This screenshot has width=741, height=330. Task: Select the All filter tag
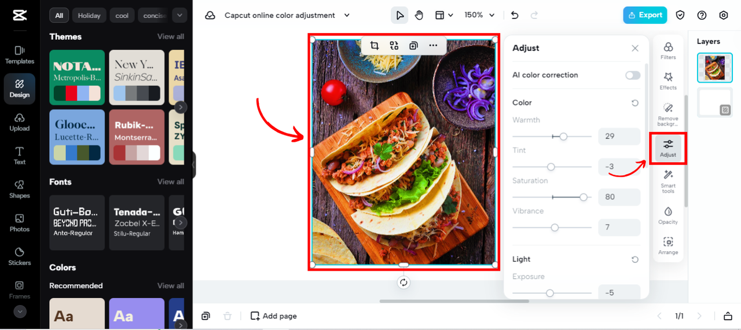[59, 16]
